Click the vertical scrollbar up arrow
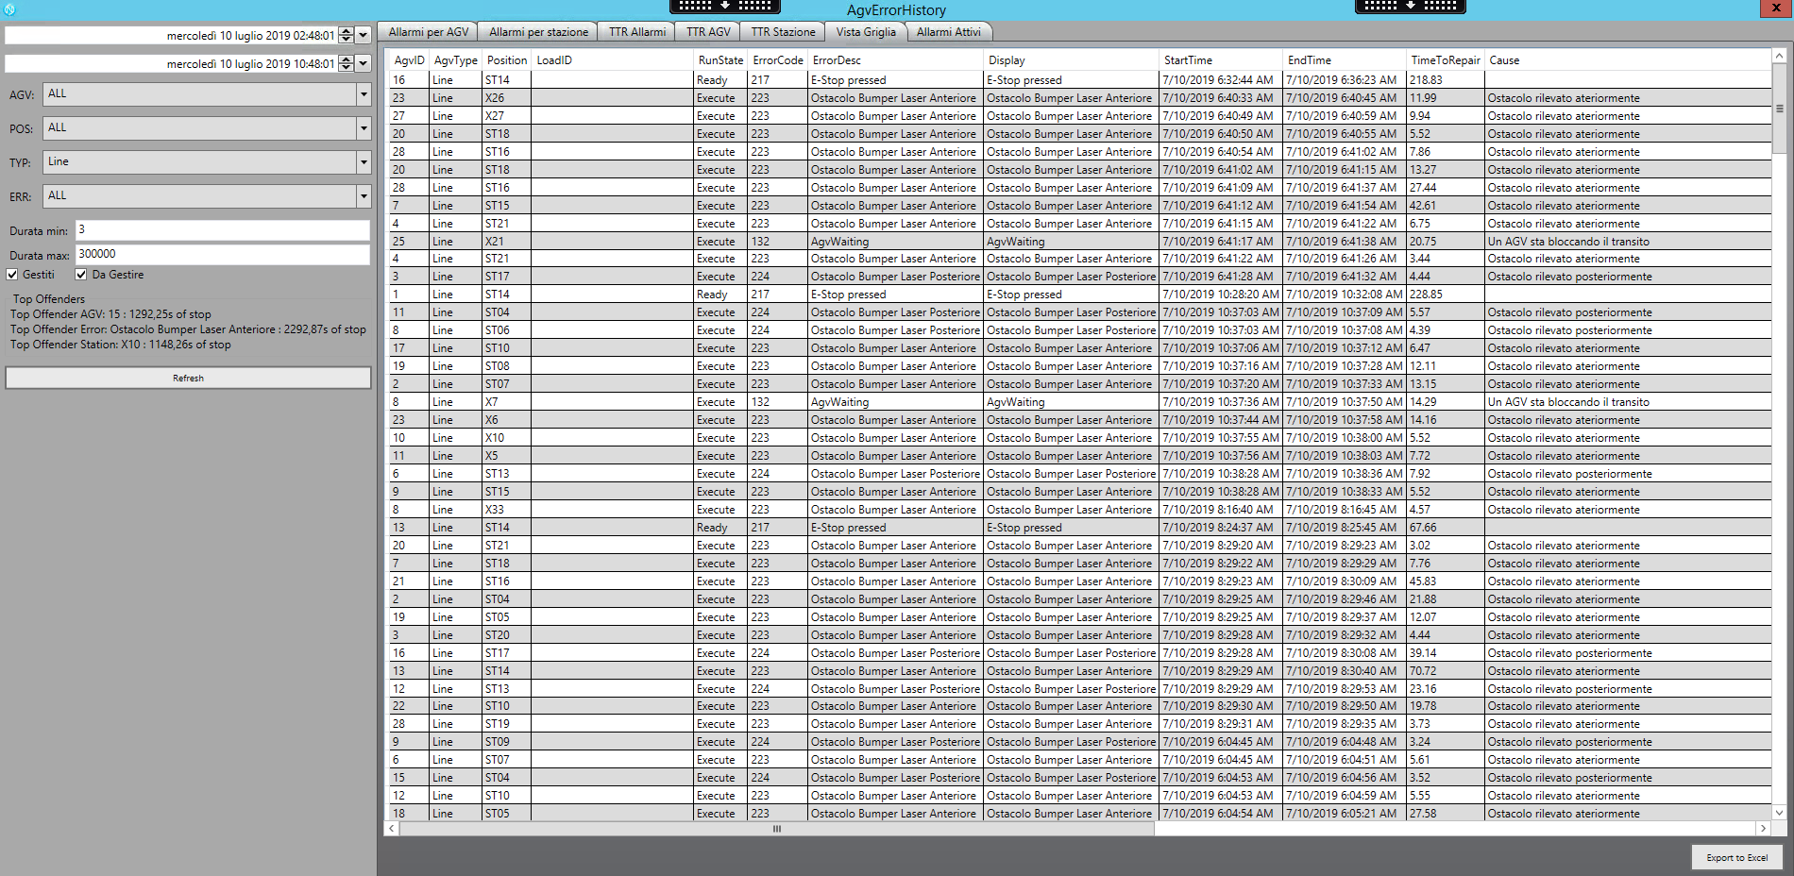 (x=1779, y=57)
